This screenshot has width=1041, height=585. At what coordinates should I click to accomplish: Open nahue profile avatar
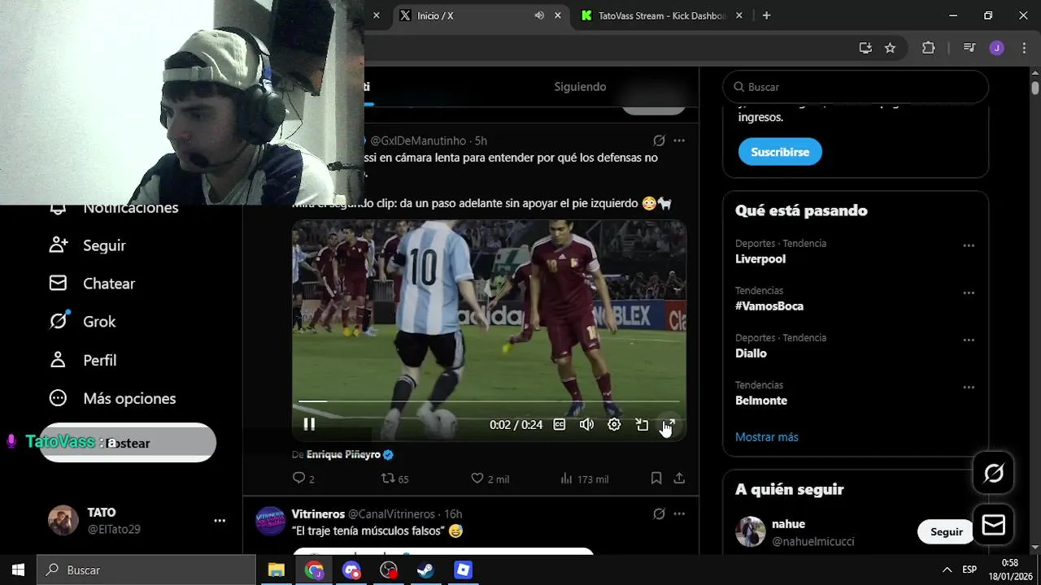pyautogui.click(x=751, y=532)
